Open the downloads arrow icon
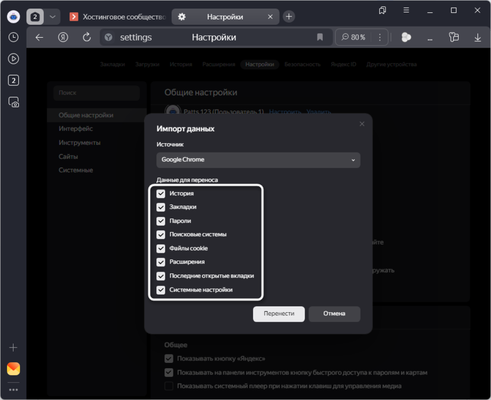This screenshot has height=400, width=491. point(477,37)
